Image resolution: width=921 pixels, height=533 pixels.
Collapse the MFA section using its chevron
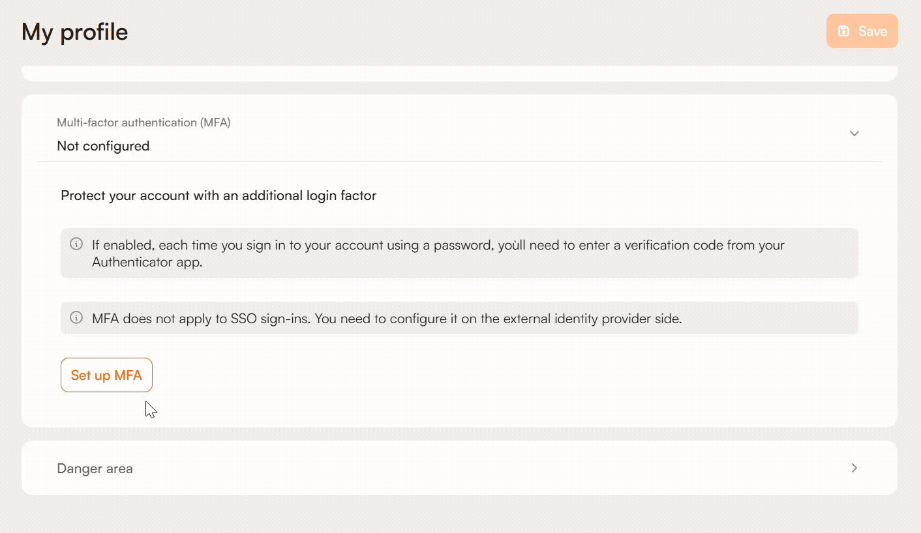click(x=854, y=134)
